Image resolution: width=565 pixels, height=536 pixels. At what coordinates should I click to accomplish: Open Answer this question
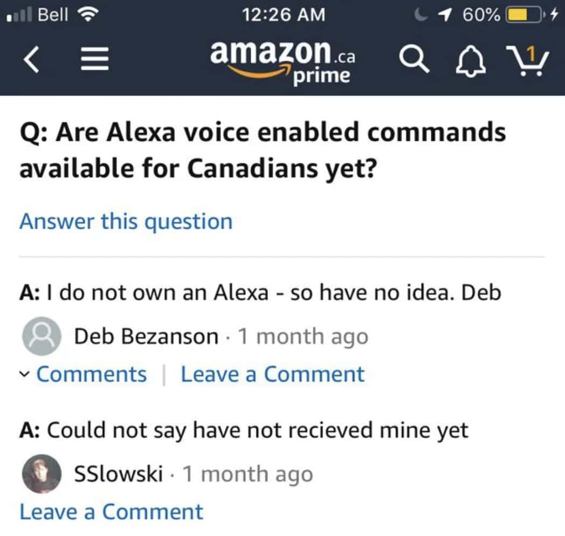tap(125, 221)
